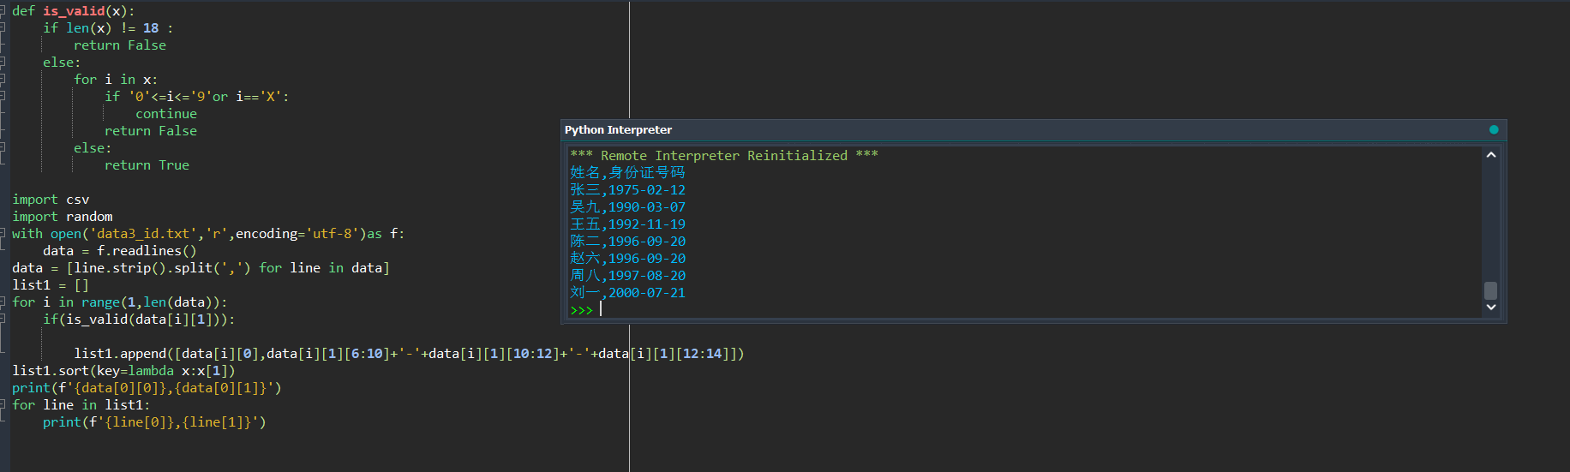Click the Python Interpreter panel title
This screenshot has height=472, width=1570.
click(618, 130)
